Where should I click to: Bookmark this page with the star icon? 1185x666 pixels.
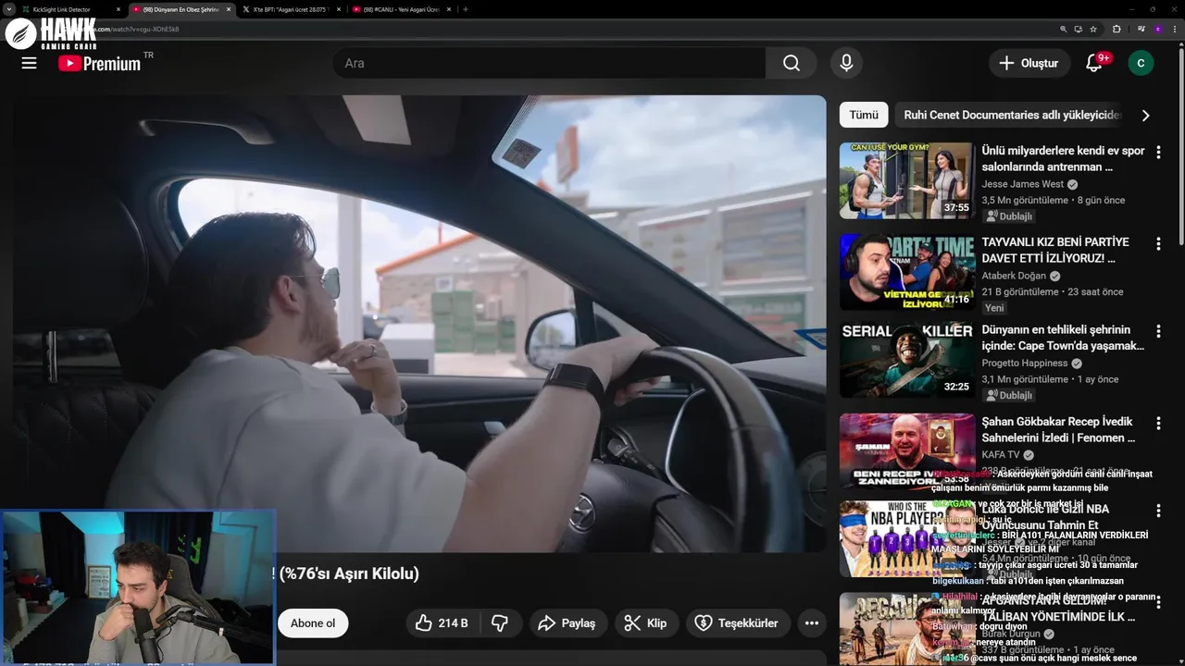(x=1093, y=29)
